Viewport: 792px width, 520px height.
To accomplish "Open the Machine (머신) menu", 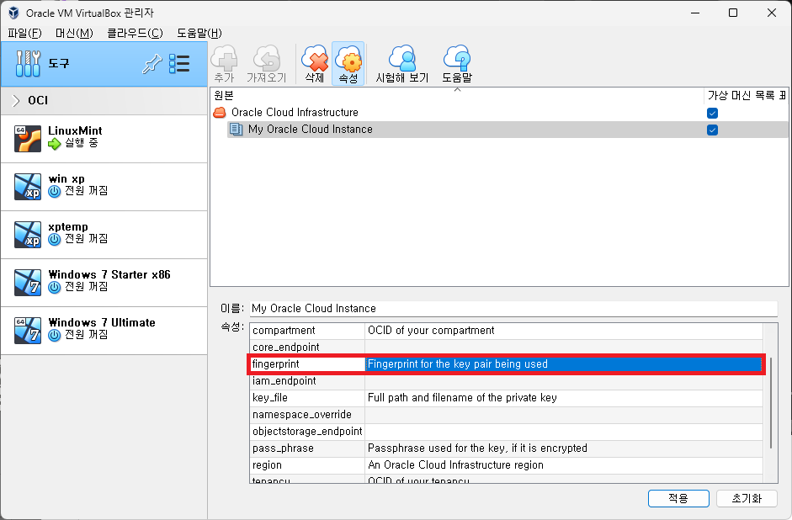I will (x=74, y=34).
